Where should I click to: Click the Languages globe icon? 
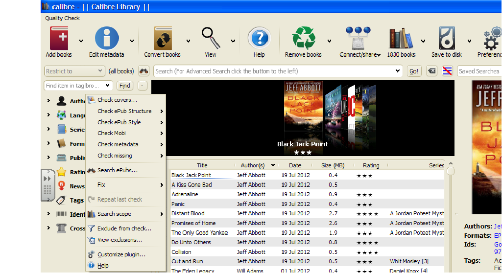point(61,115)
